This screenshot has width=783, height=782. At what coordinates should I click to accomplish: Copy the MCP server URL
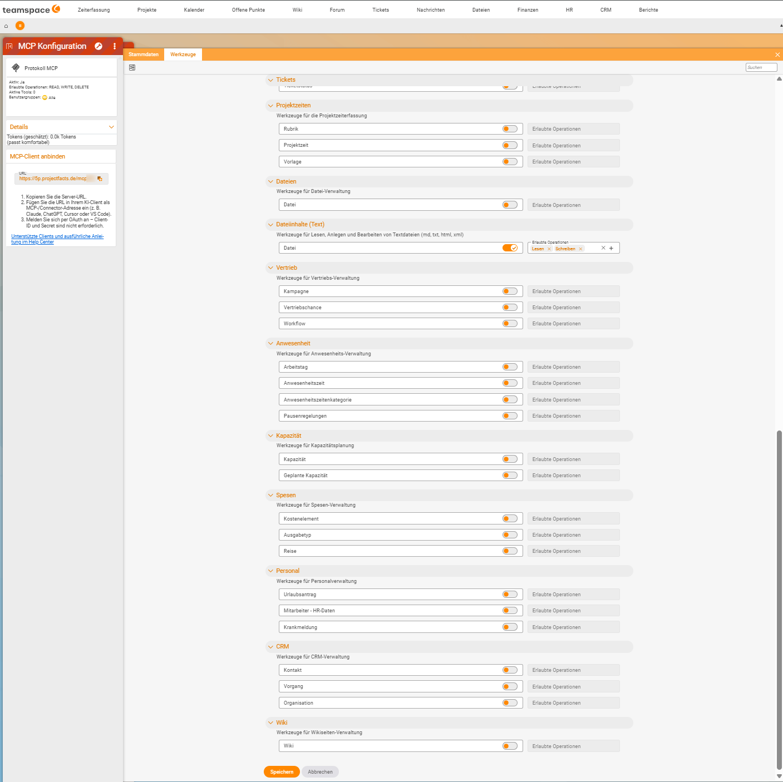click(100, 179)
